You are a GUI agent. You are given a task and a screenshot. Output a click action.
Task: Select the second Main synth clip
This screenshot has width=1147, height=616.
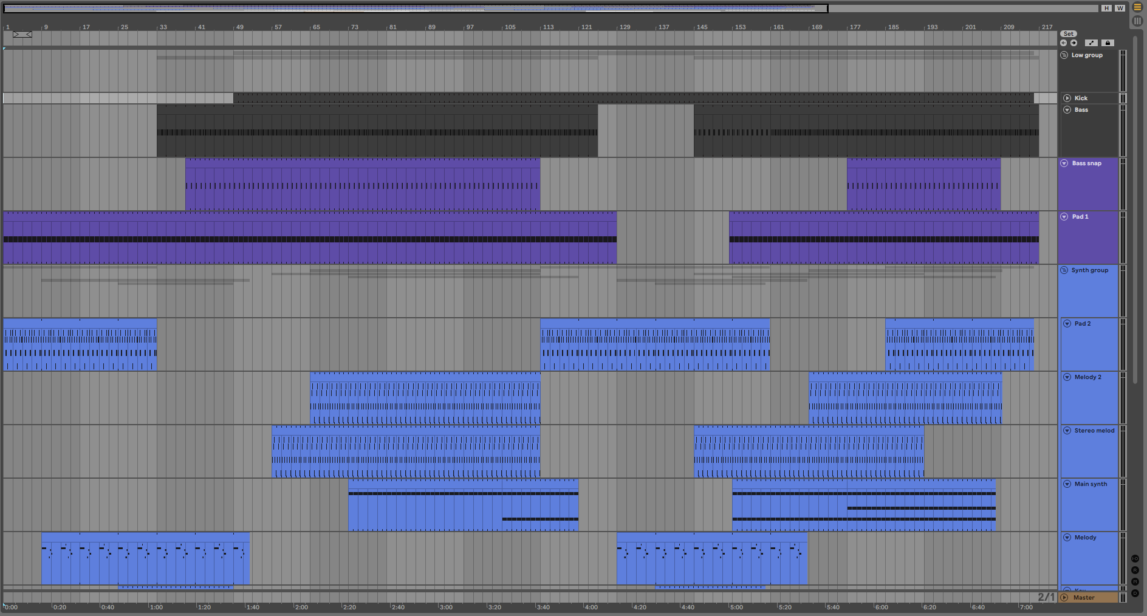864,505
